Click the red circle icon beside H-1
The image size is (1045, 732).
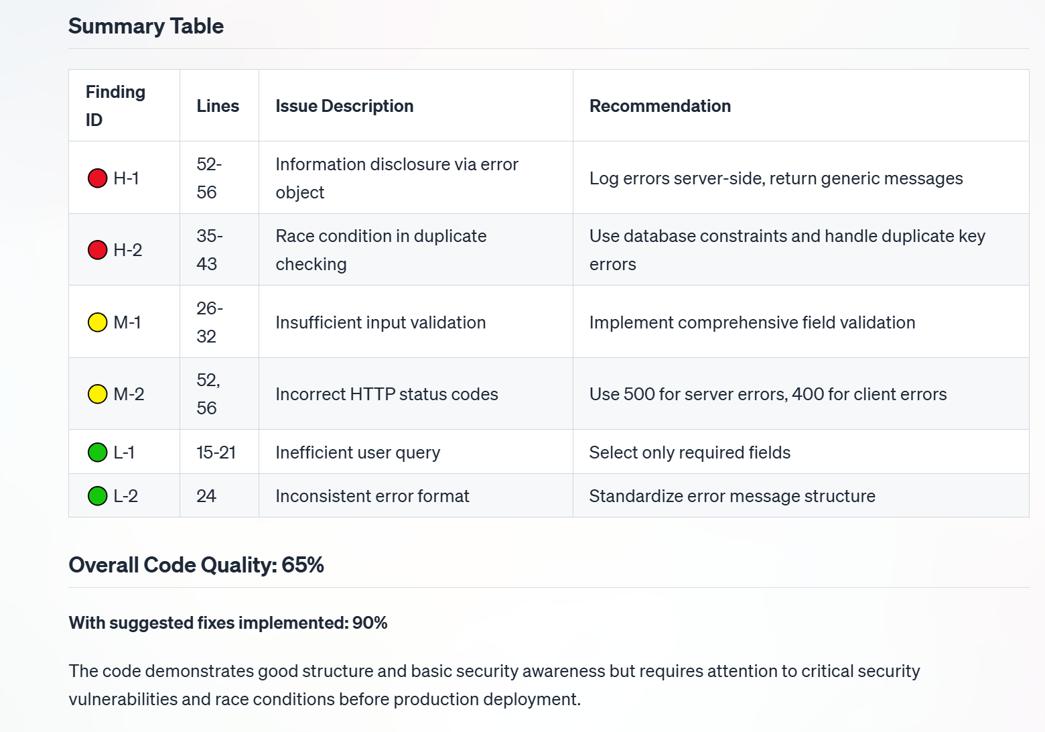[x=98, y=178]
